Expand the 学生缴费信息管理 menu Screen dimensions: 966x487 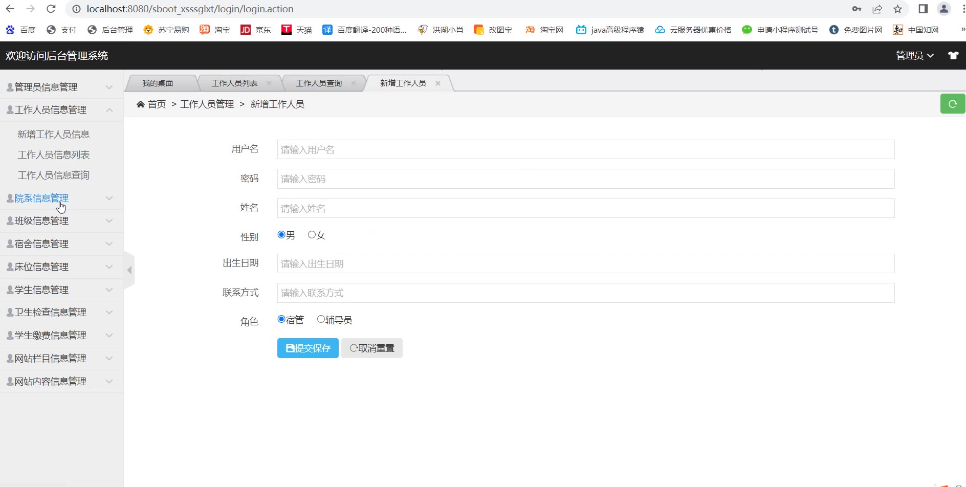61,336
